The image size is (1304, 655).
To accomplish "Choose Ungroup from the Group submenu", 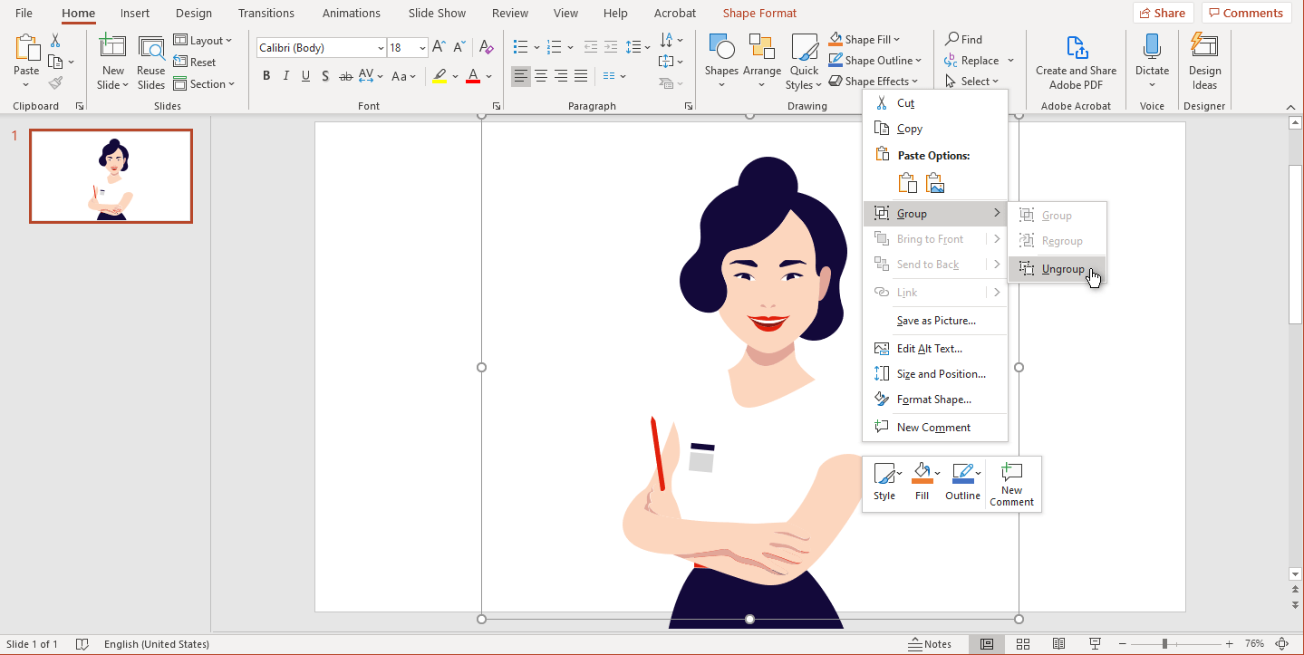I will [x=1057, y=269].
